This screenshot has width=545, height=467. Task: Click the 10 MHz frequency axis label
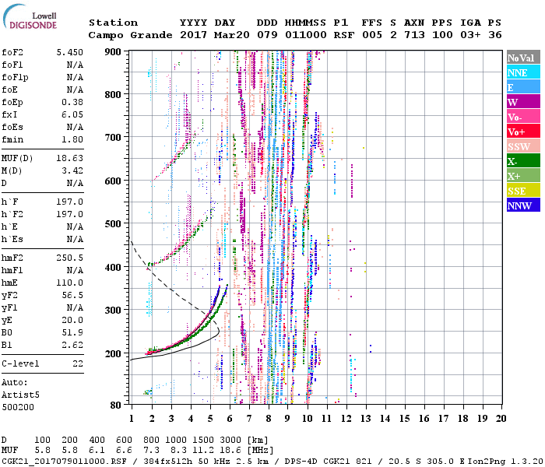[307, 419]
